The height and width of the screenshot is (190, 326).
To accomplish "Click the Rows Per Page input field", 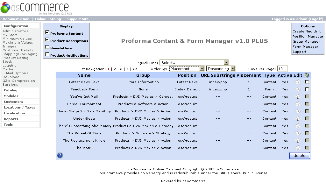I will click(283, 69).
